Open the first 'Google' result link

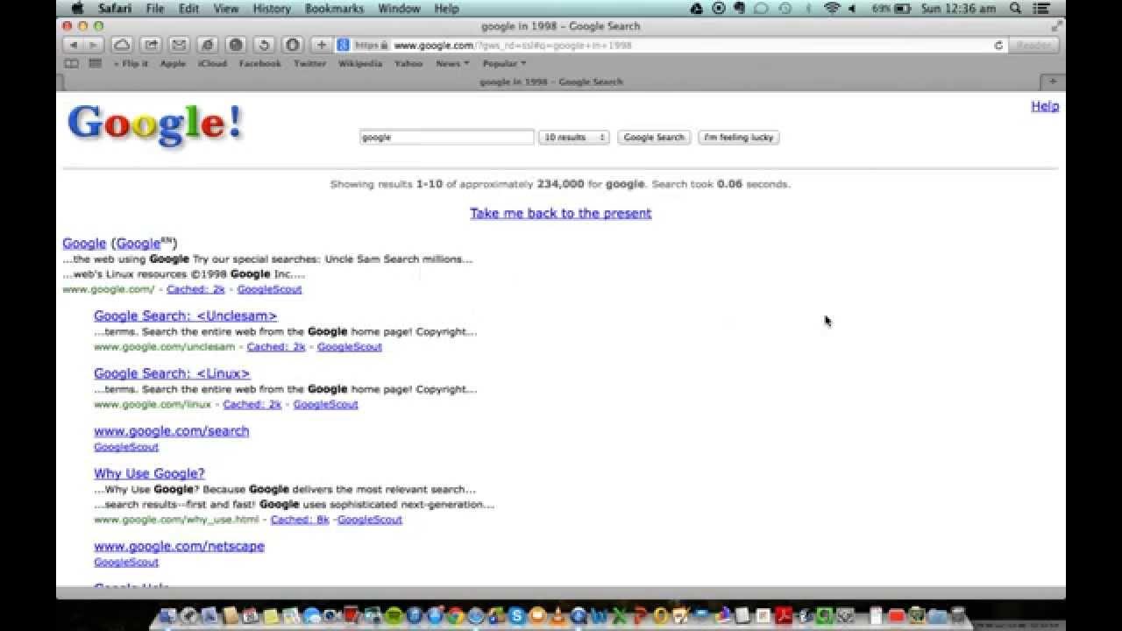tap(84, 243)
